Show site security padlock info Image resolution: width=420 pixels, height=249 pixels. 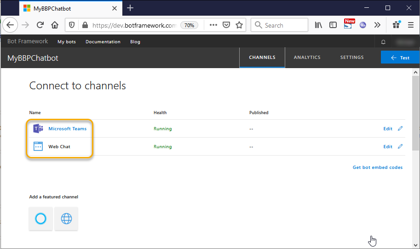pos(85,25)
